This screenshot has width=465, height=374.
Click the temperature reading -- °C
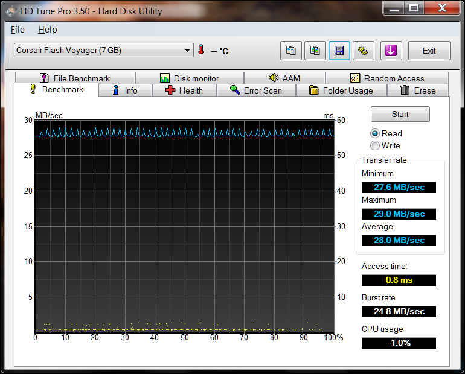[x=219, y=51]
